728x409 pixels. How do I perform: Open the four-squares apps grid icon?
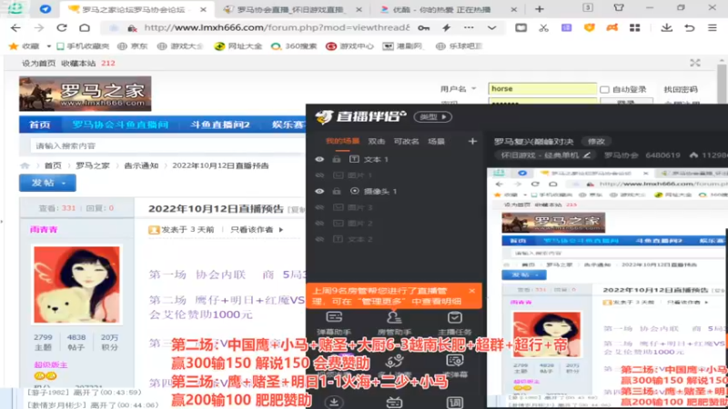coord(634,28)
